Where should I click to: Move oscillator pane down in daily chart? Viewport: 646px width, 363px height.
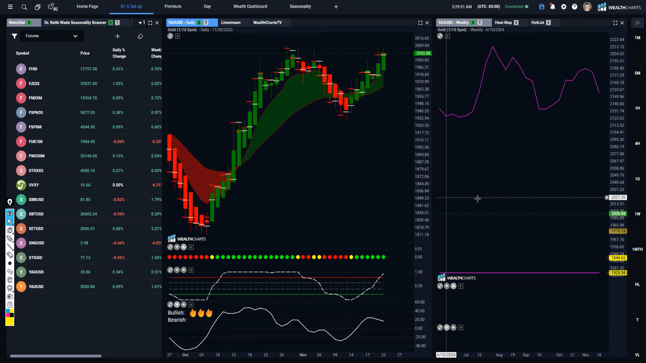177,270
